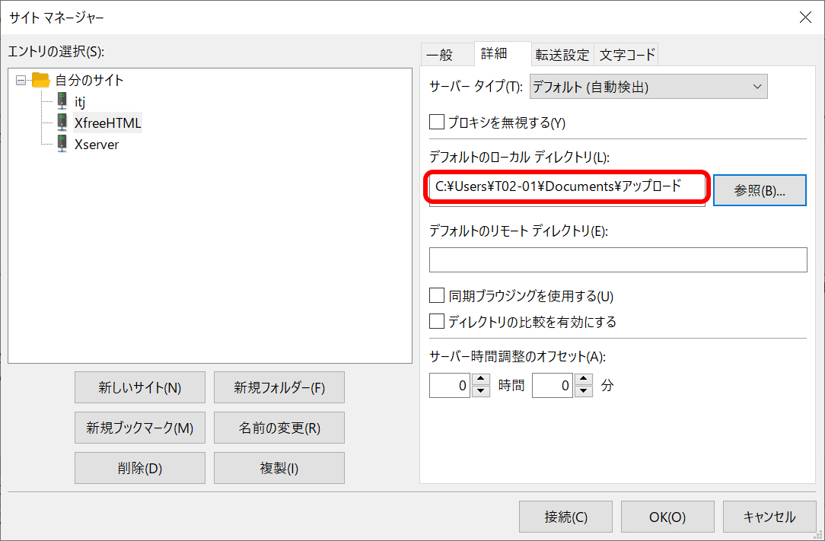Click the default remote directory field
Image resolution: width=825 pixels, height=541 pixels.
pos(618,260)
